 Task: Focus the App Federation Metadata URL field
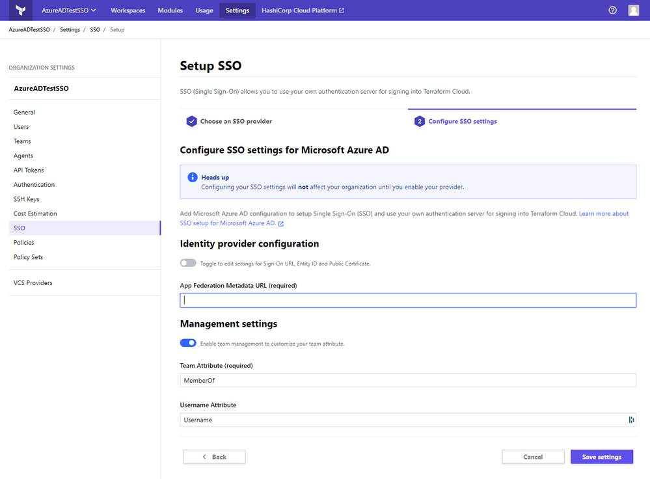click(x=408, y=300)
